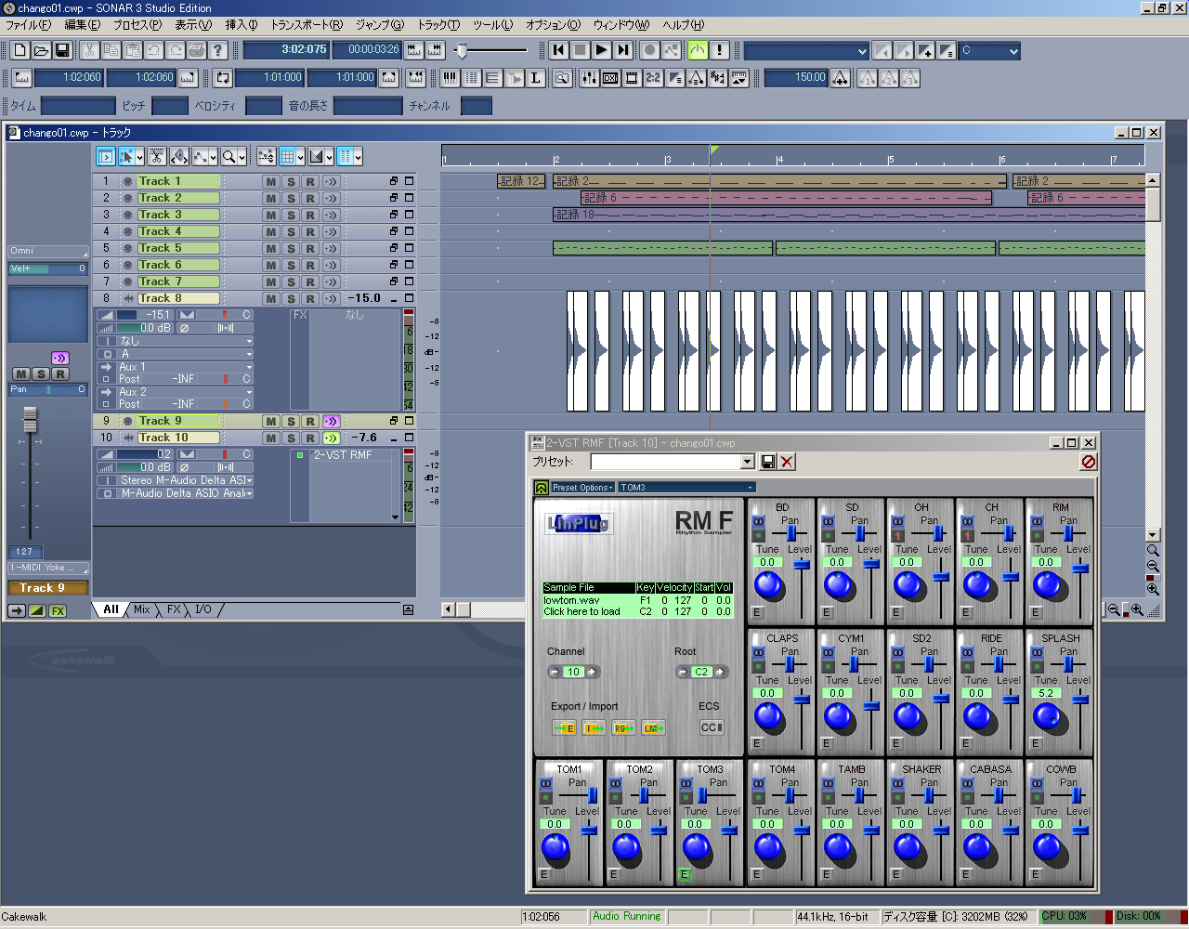1189x929 pixels.
Task: Open the Meter/Key 2:2 view icon
Action: click(653, 78)
